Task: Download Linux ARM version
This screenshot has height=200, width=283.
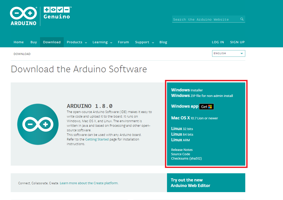Action: (181, 140)
